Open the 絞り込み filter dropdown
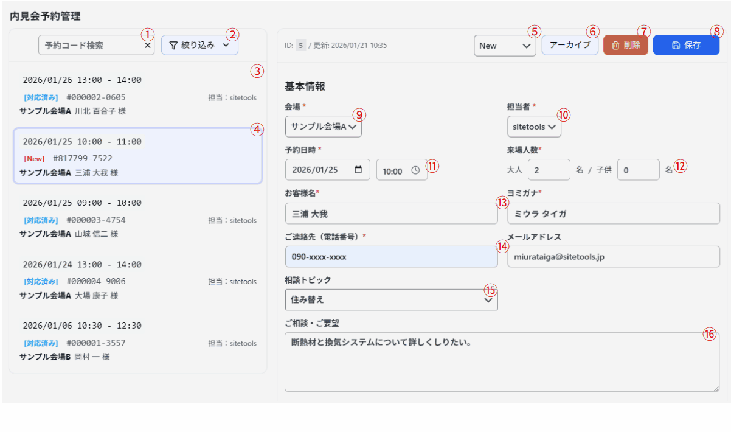Image resolution: width=731 pixels, height=432 pixels. (199, 45)
